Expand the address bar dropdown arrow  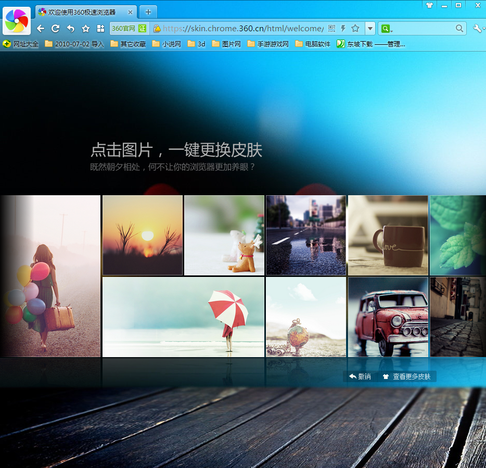(x=370, y=29)
